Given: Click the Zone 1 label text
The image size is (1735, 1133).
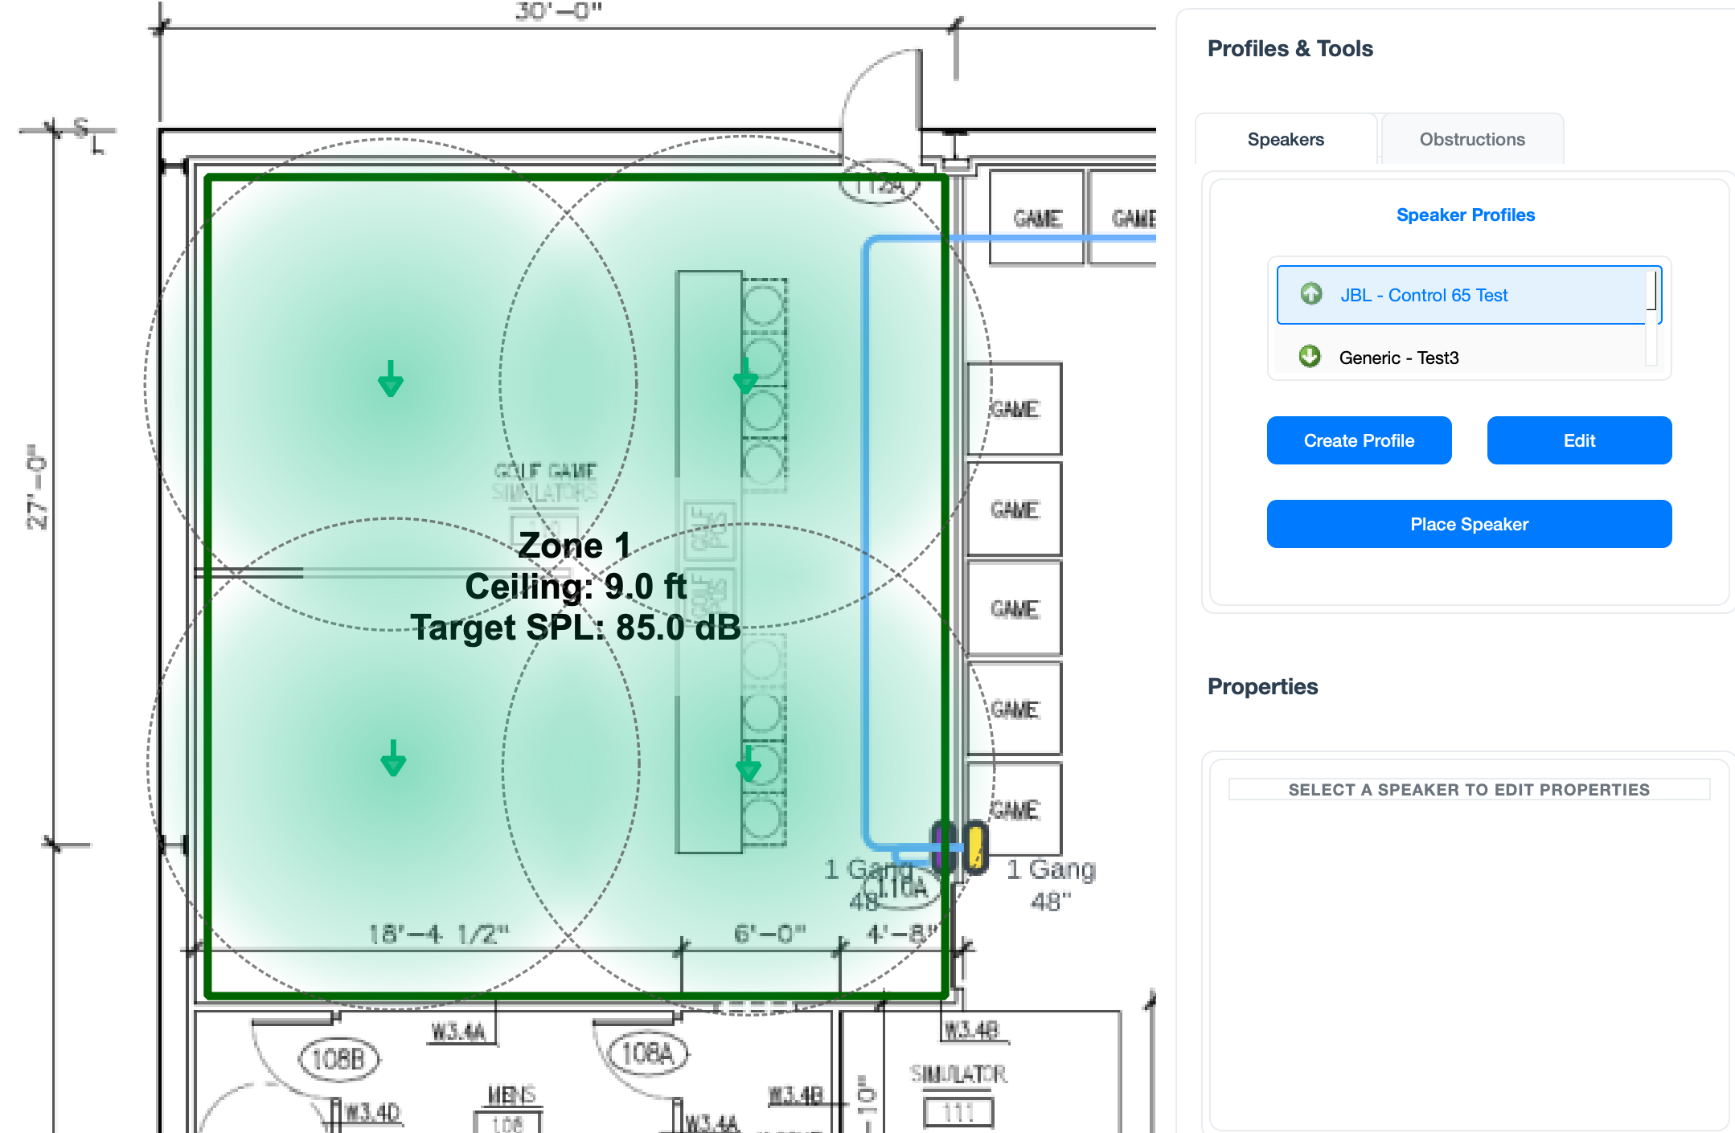Looking at the screenshot, I should pyautogui.click(x=574, y=546).
